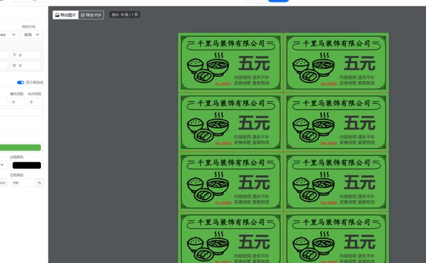Click the 右 right margin input field
426x263 pixels.
pos(26,65)
